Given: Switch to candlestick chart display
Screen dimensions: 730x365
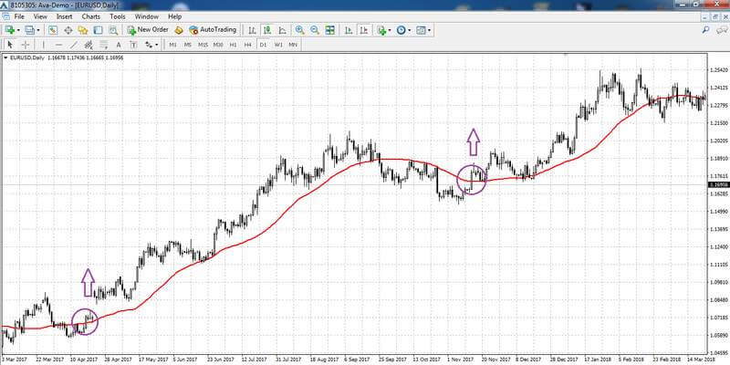Looking at the screenshot, I should tap(266, 30).
